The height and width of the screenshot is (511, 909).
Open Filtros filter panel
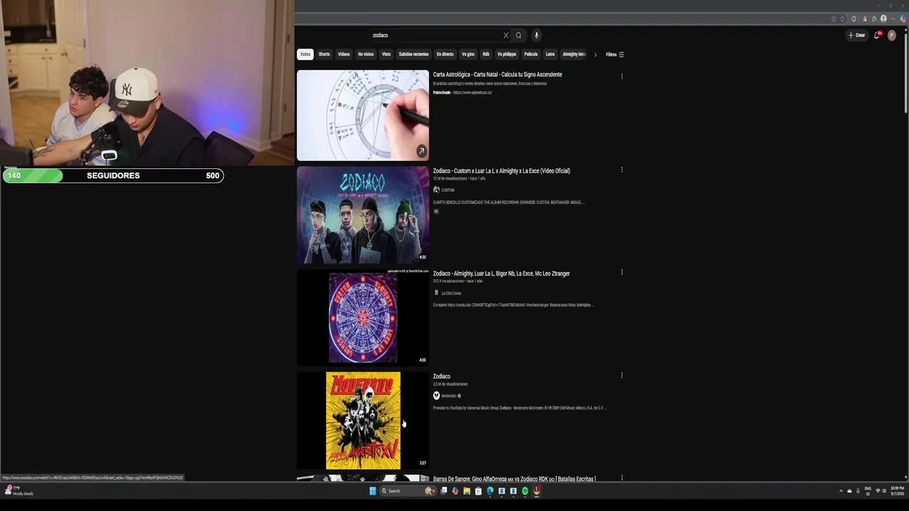click(x=615, y=55)
